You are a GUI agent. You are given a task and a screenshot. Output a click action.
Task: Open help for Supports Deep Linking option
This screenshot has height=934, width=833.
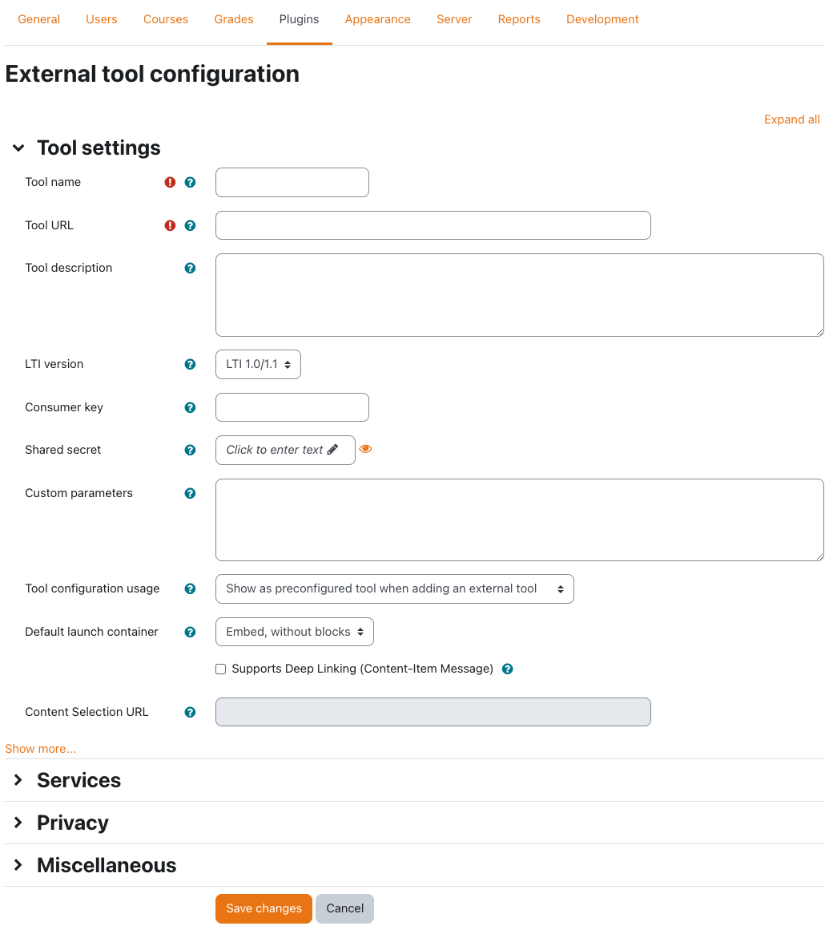507,669
